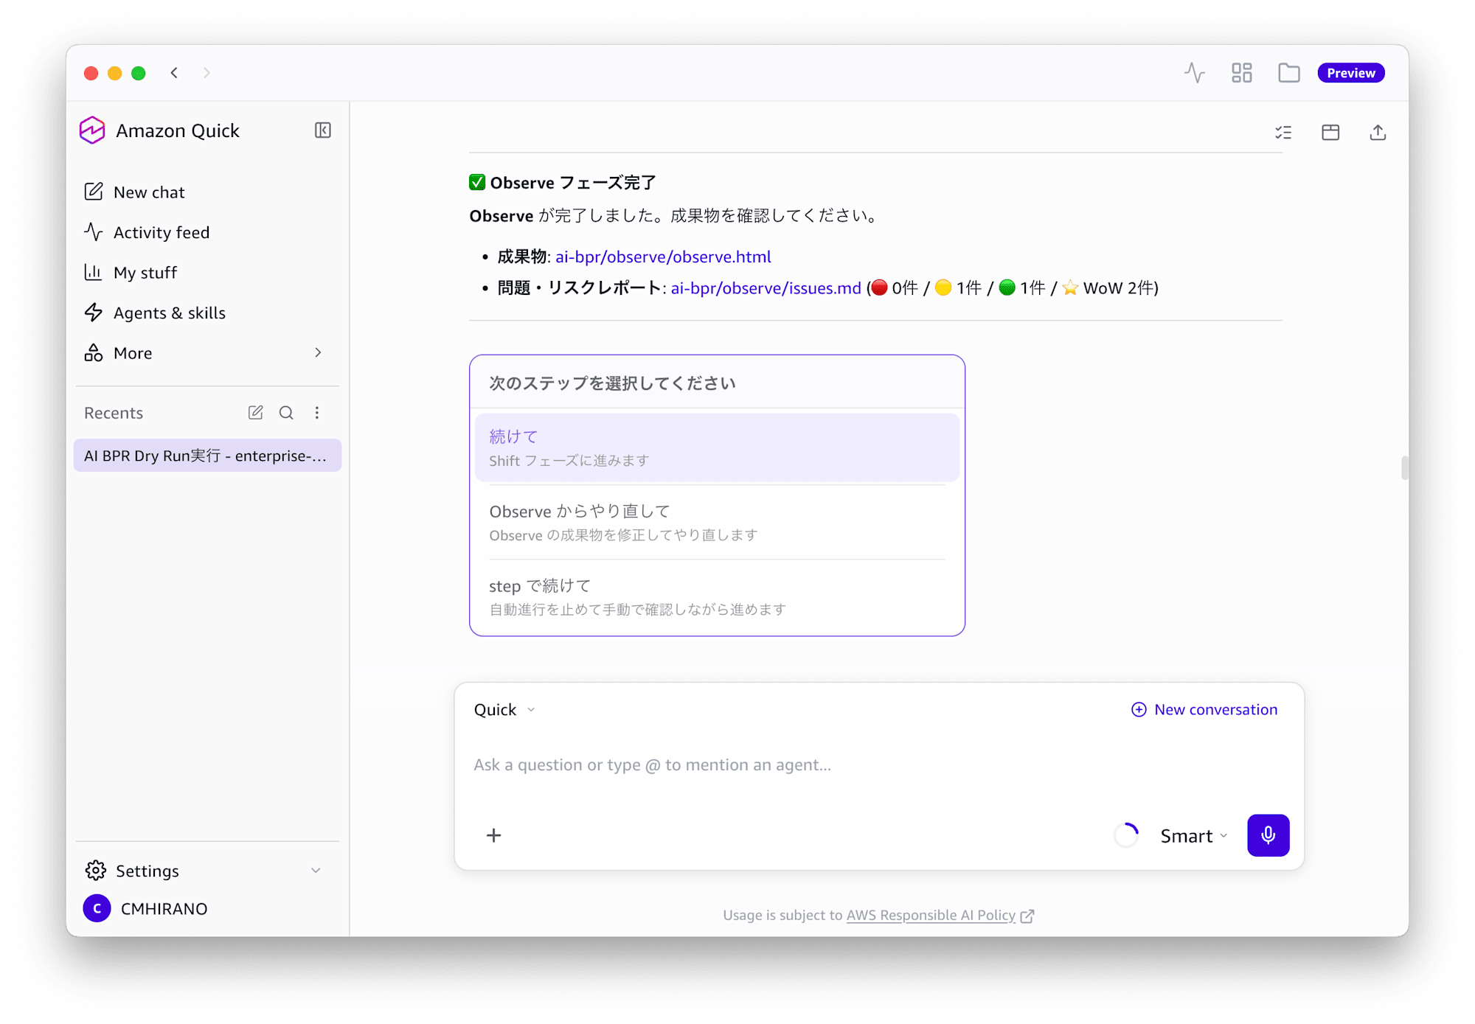
Task: Open the activity pulse icon in title bar
Action: (x=1194, y=73)
